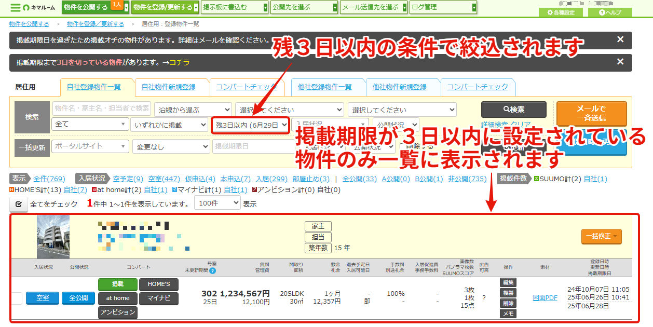The image size is (653, 327).
Task: Change the 100件 per-page dropdown
Action: pyautogui.click(x=217, y=203)
